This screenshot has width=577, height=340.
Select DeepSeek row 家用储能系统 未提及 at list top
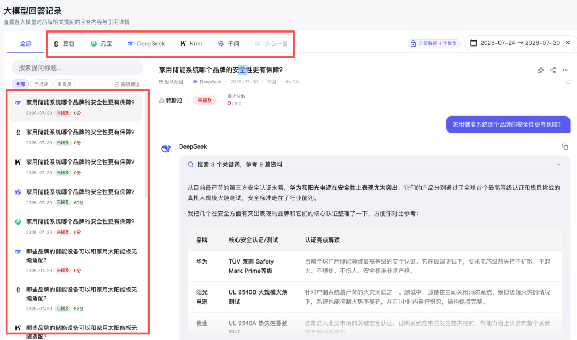coord(75,107)
